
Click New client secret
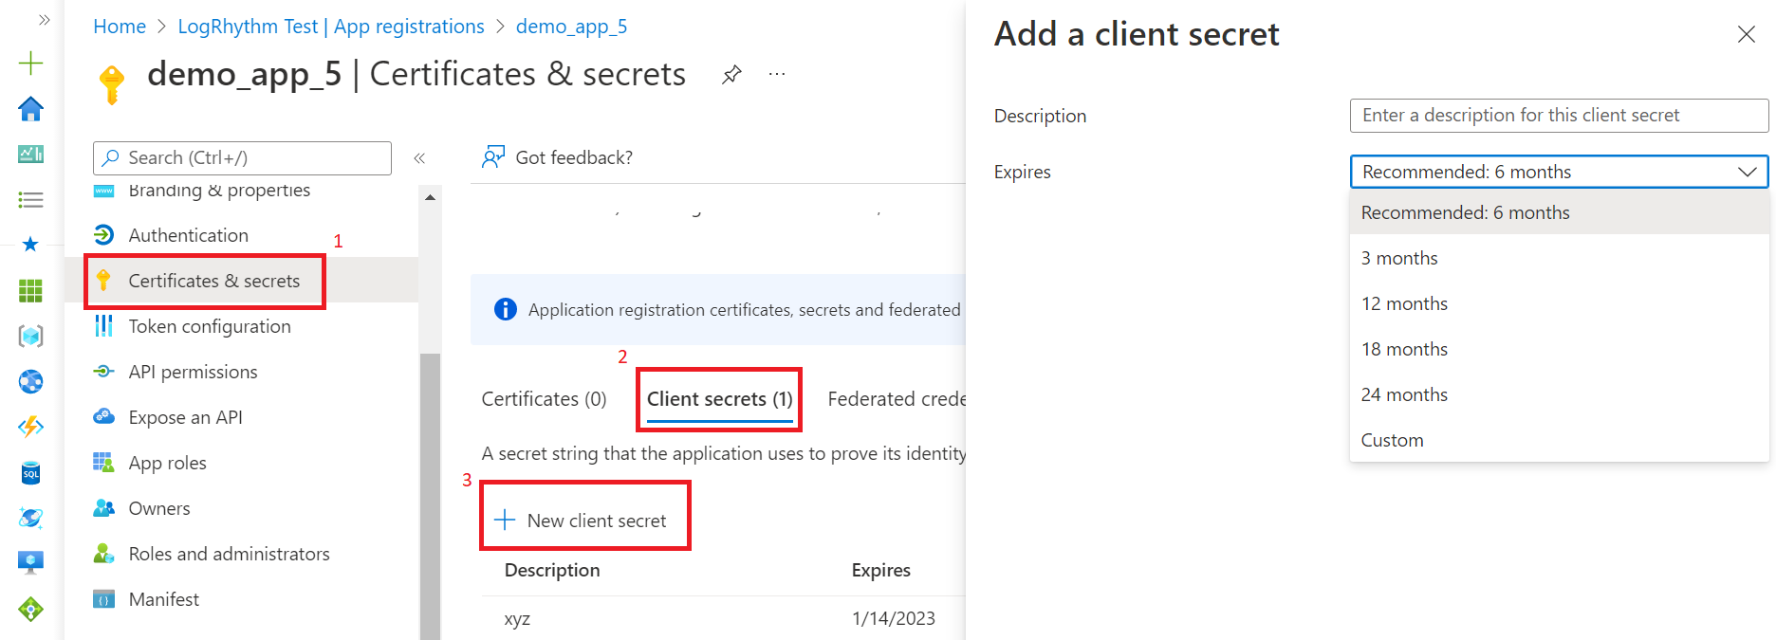click(x=584, y=521)
